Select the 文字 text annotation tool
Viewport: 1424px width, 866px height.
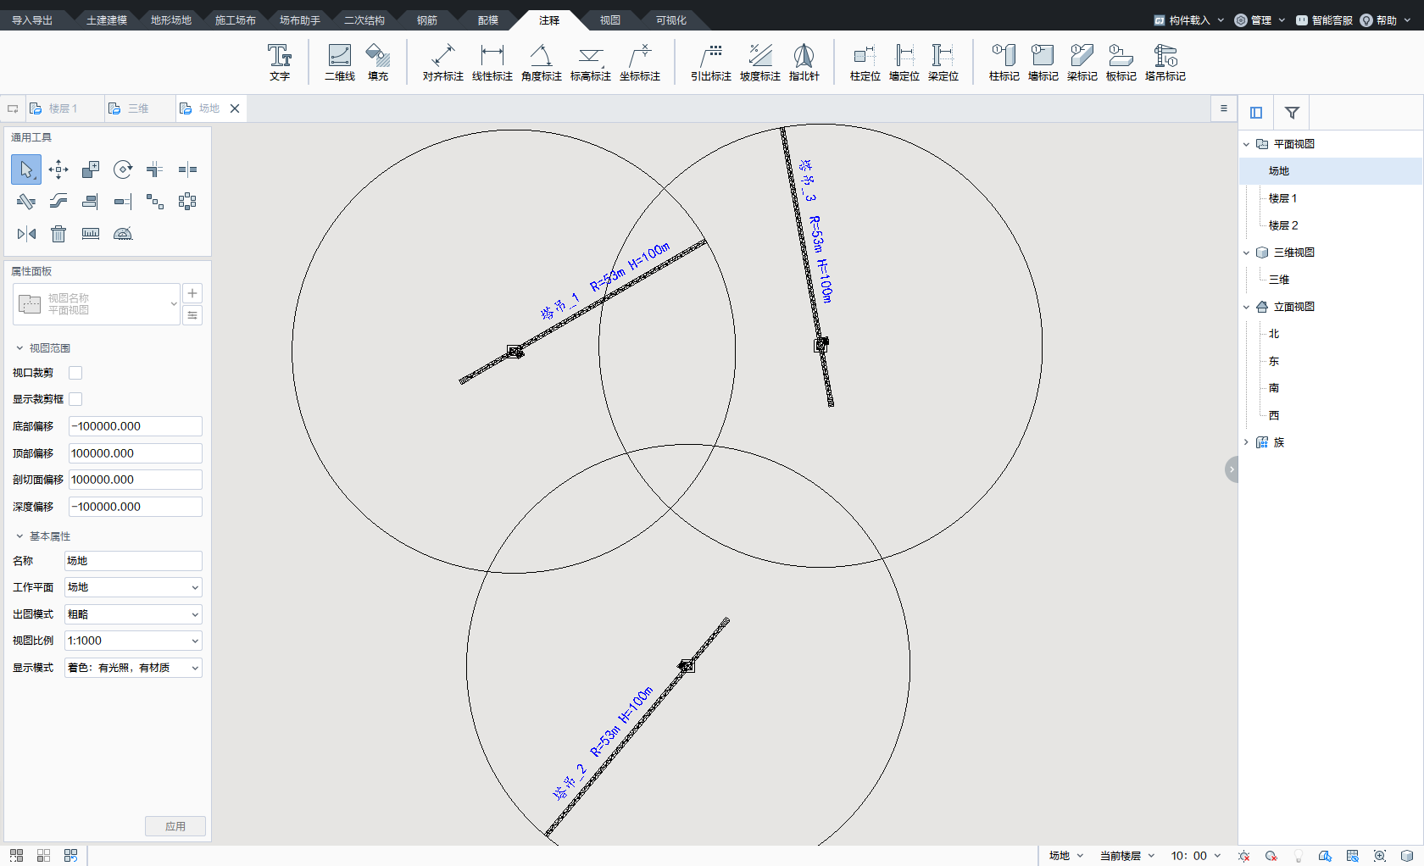point(280,62)
